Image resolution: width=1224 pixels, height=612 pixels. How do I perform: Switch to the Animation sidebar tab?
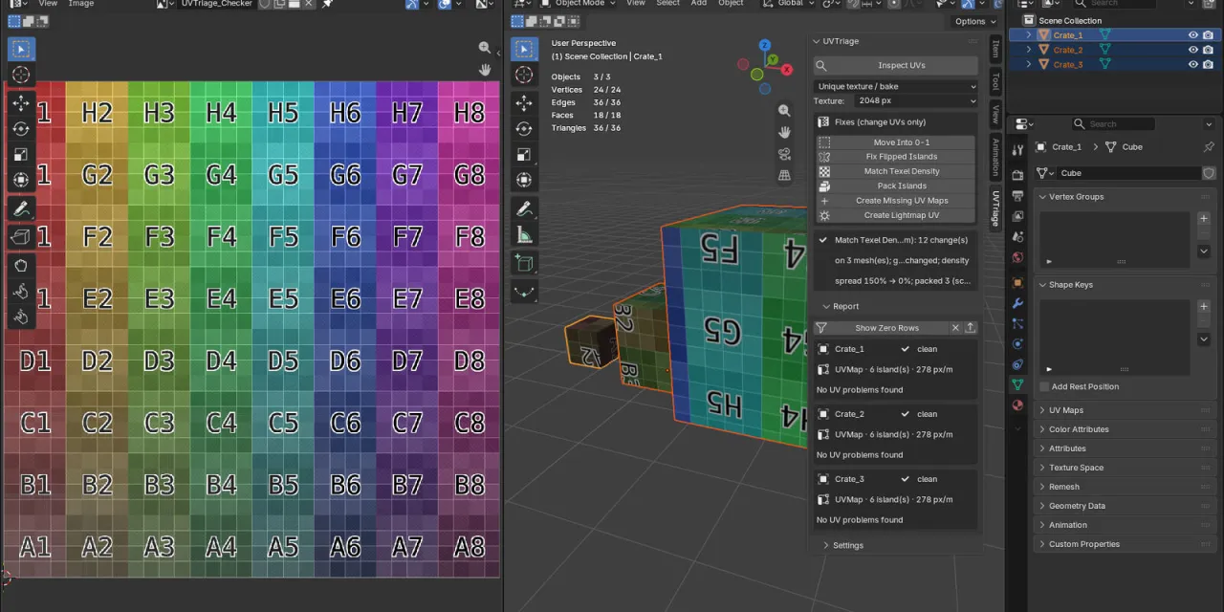(x=994, y=157)
